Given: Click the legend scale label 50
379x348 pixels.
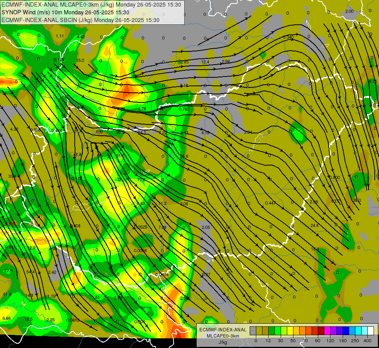Looking at the screenshot, I should pos(293,341).
